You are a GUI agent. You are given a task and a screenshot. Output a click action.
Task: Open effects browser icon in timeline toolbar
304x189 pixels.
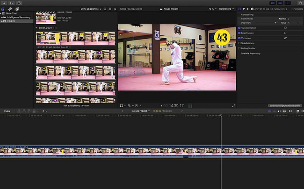pyautogui.click(x=297, y=111)
